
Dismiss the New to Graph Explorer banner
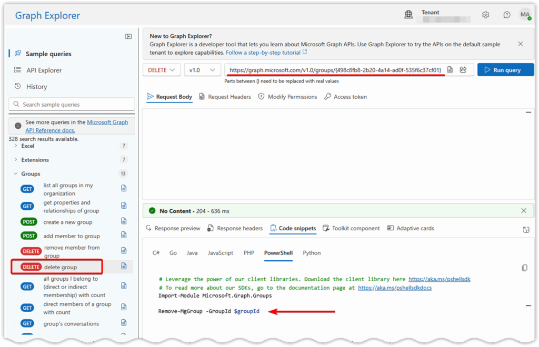click(x=520, y=44)
